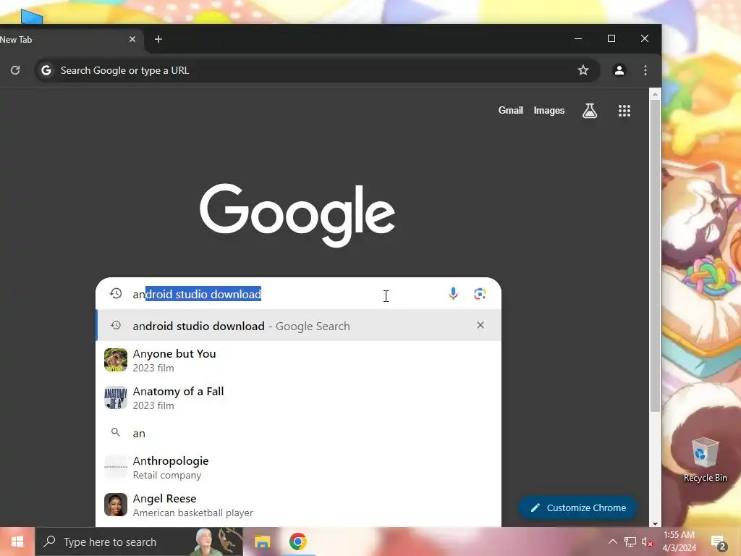
Task: Click the Chrome icon in the taskbar
Action: tap(297, 542)
